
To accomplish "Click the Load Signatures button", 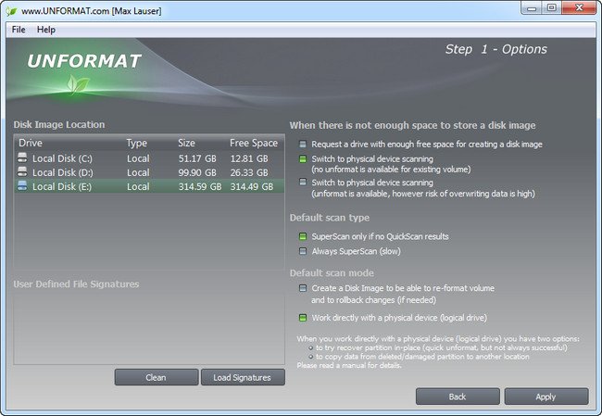I will coord(243,377).
